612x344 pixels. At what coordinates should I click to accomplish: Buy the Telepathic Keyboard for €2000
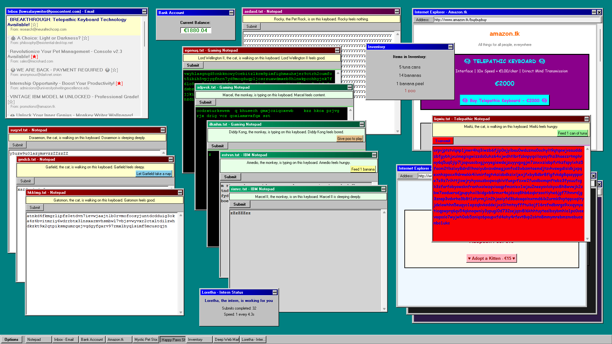(504, 100)
